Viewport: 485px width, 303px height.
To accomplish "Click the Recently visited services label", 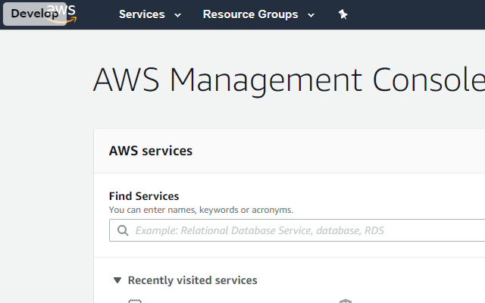I will click(192, 280).
